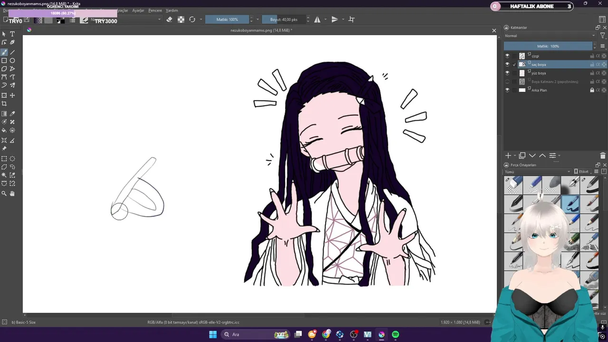This screenshot has height=342, width=608.
Task: Duplicate the selected layer
Action: click(522, 156)
